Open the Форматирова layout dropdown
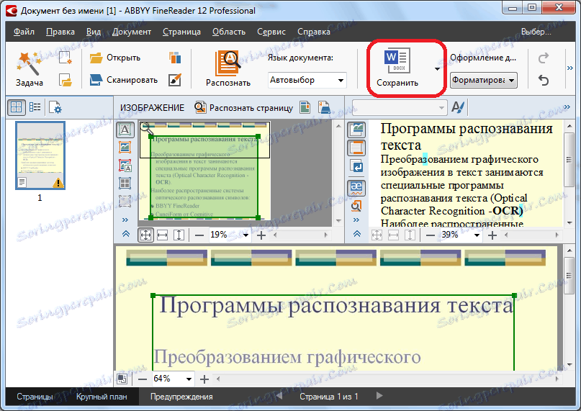581x411 pixels. click(484, 80)
